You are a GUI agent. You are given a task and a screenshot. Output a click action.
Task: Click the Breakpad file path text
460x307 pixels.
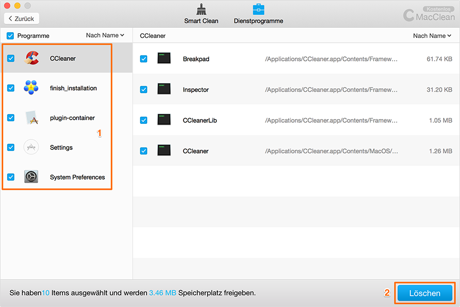[x=331, y=59]
